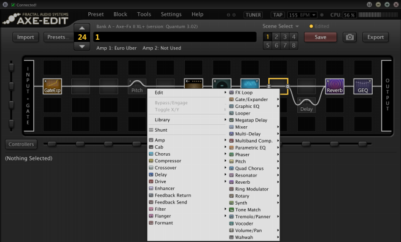
Task: Open the Tools menu
Action: 144,14
